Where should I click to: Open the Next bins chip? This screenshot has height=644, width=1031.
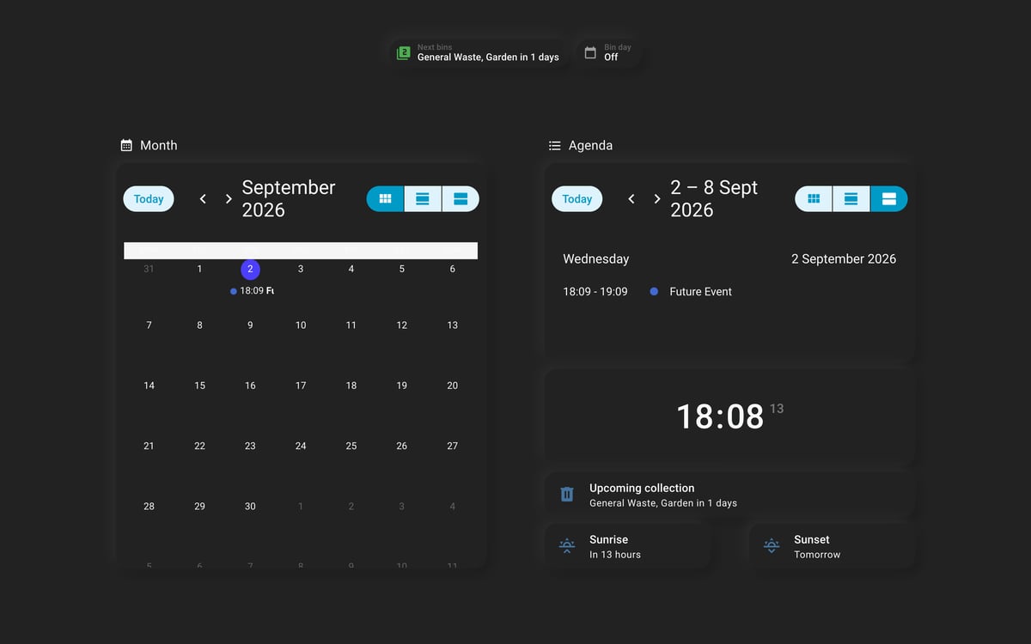pos(479,53)
